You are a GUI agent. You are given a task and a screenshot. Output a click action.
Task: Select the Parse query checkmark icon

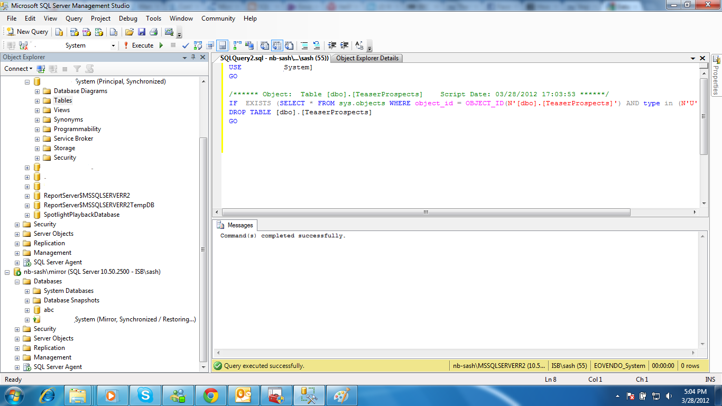pyautogui.click(x=185, y=45)
